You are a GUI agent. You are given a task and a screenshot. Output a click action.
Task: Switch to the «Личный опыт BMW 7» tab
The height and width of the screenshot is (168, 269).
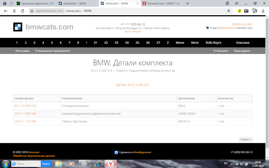(x=161, y=4)
